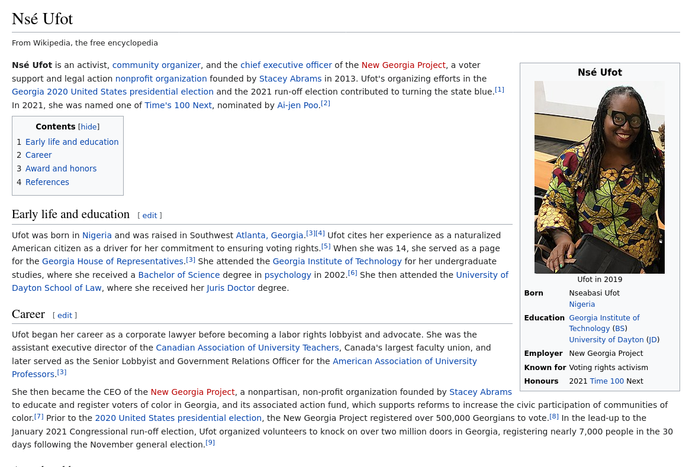View citation [7] after 'communities of color'
The height and width of the screenshot is (467, 689).
pyautogui.click(x=39, y=416)
